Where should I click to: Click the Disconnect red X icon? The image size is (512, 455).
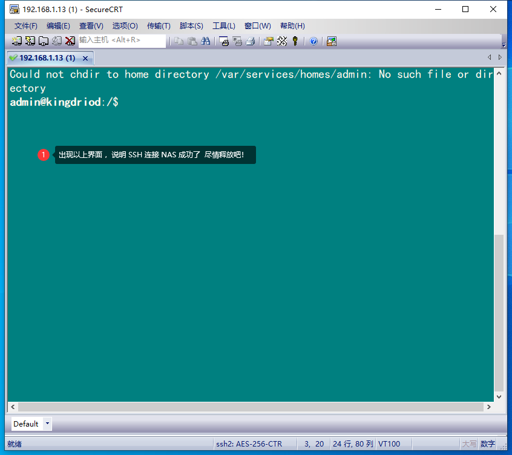(70, 41)
